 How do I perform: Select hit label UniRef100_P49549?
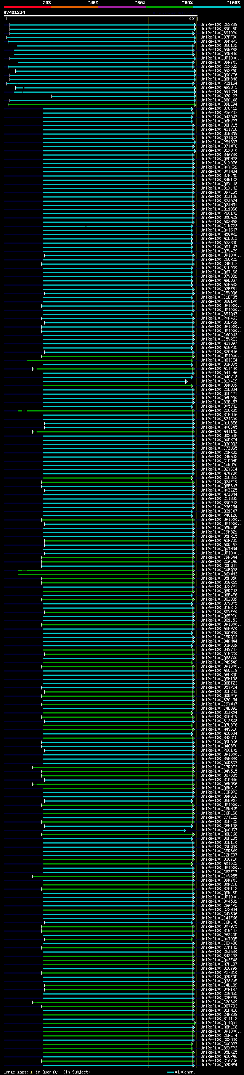(x=219, y=662)
